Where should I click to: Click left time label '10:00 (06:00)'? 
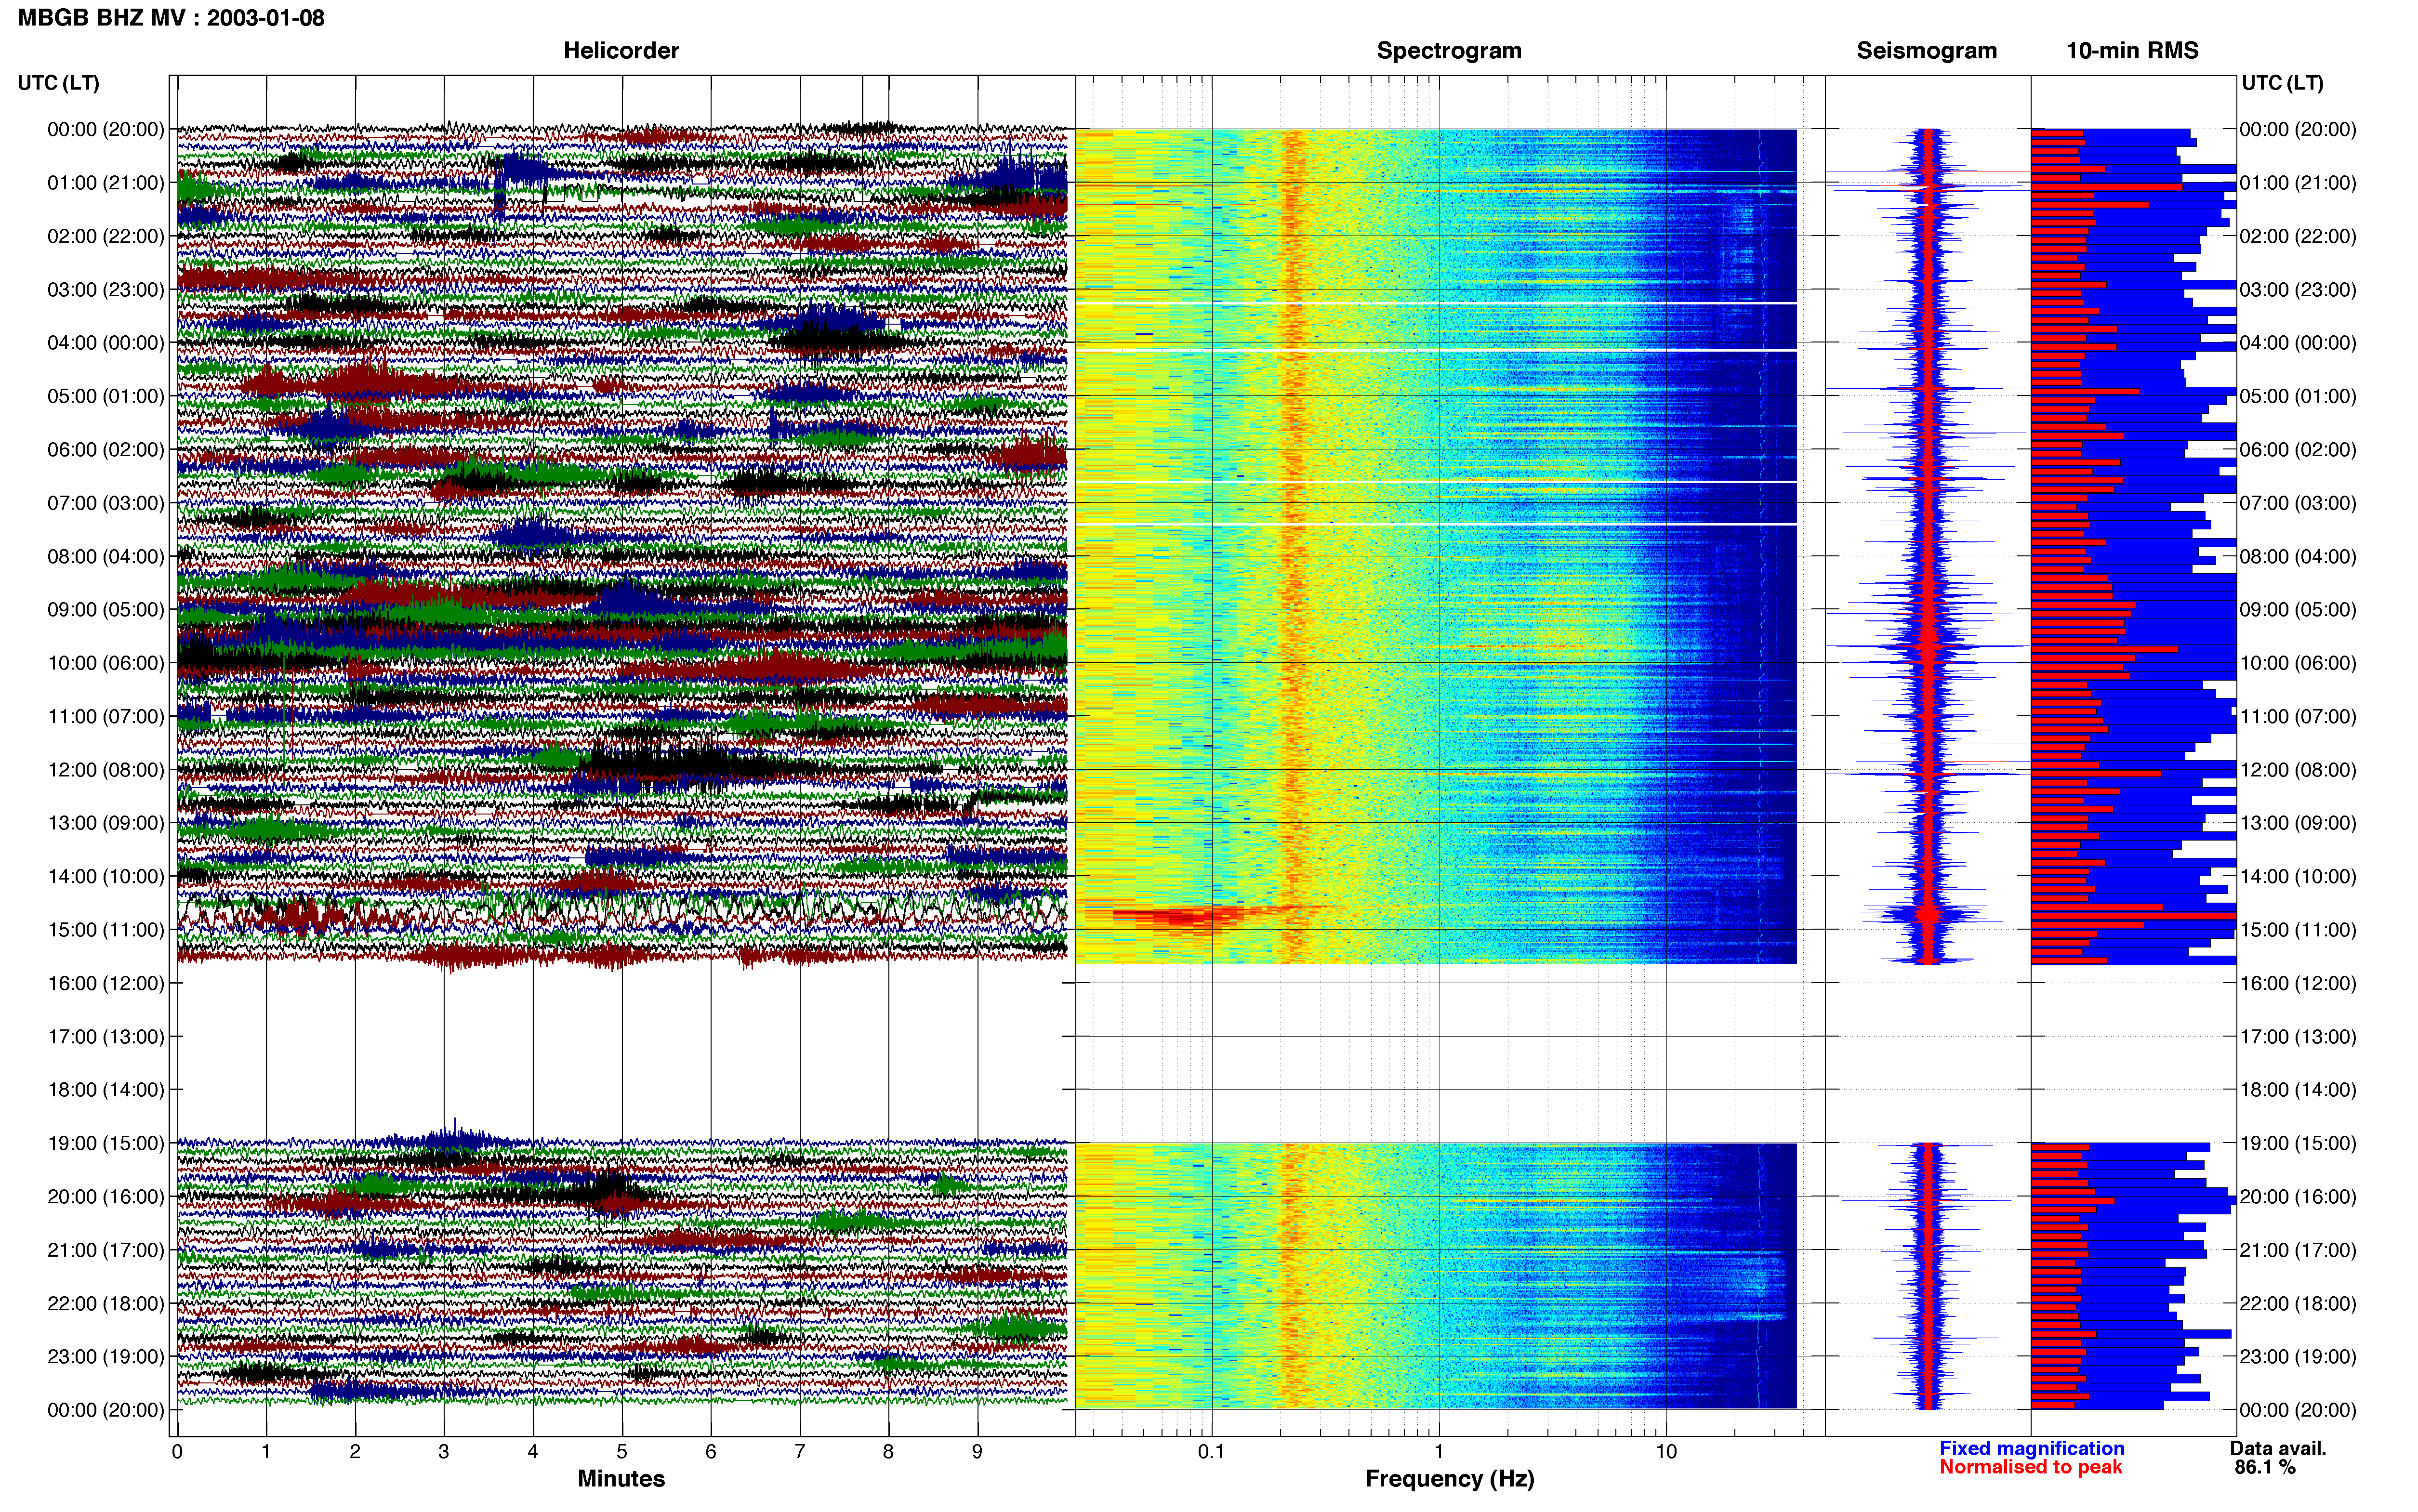(x=106, y=663)
